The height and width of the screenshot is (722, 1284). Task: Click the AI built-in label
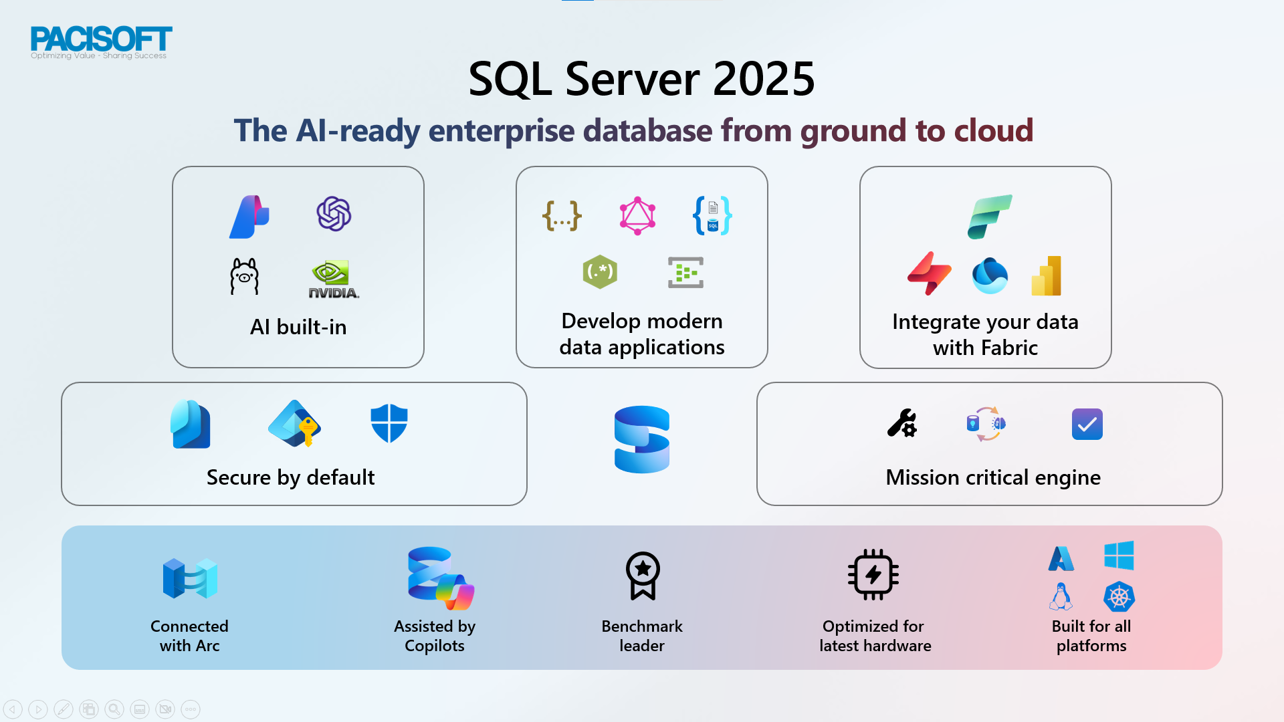(298, 327)
